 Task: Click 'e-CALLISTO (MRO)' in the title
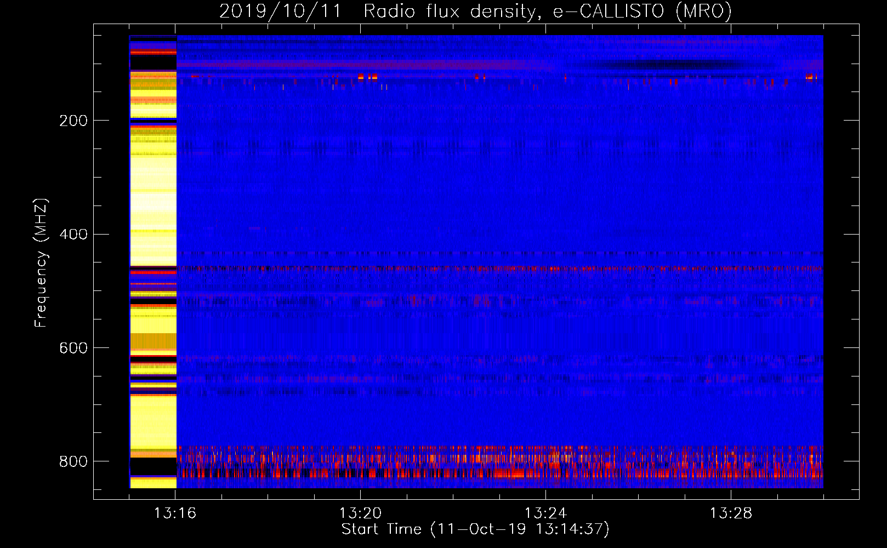642,12
